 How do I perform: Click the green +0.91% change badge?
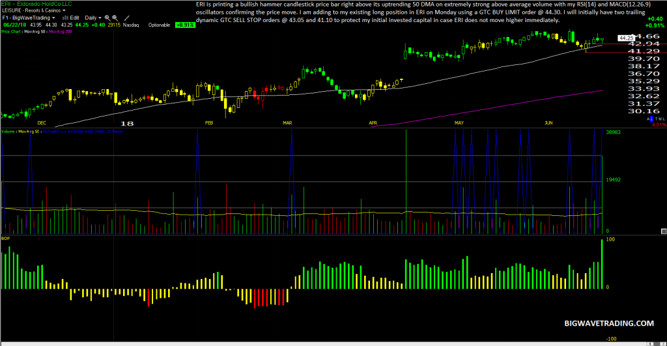pyautogui.click(x=185, y=25)
